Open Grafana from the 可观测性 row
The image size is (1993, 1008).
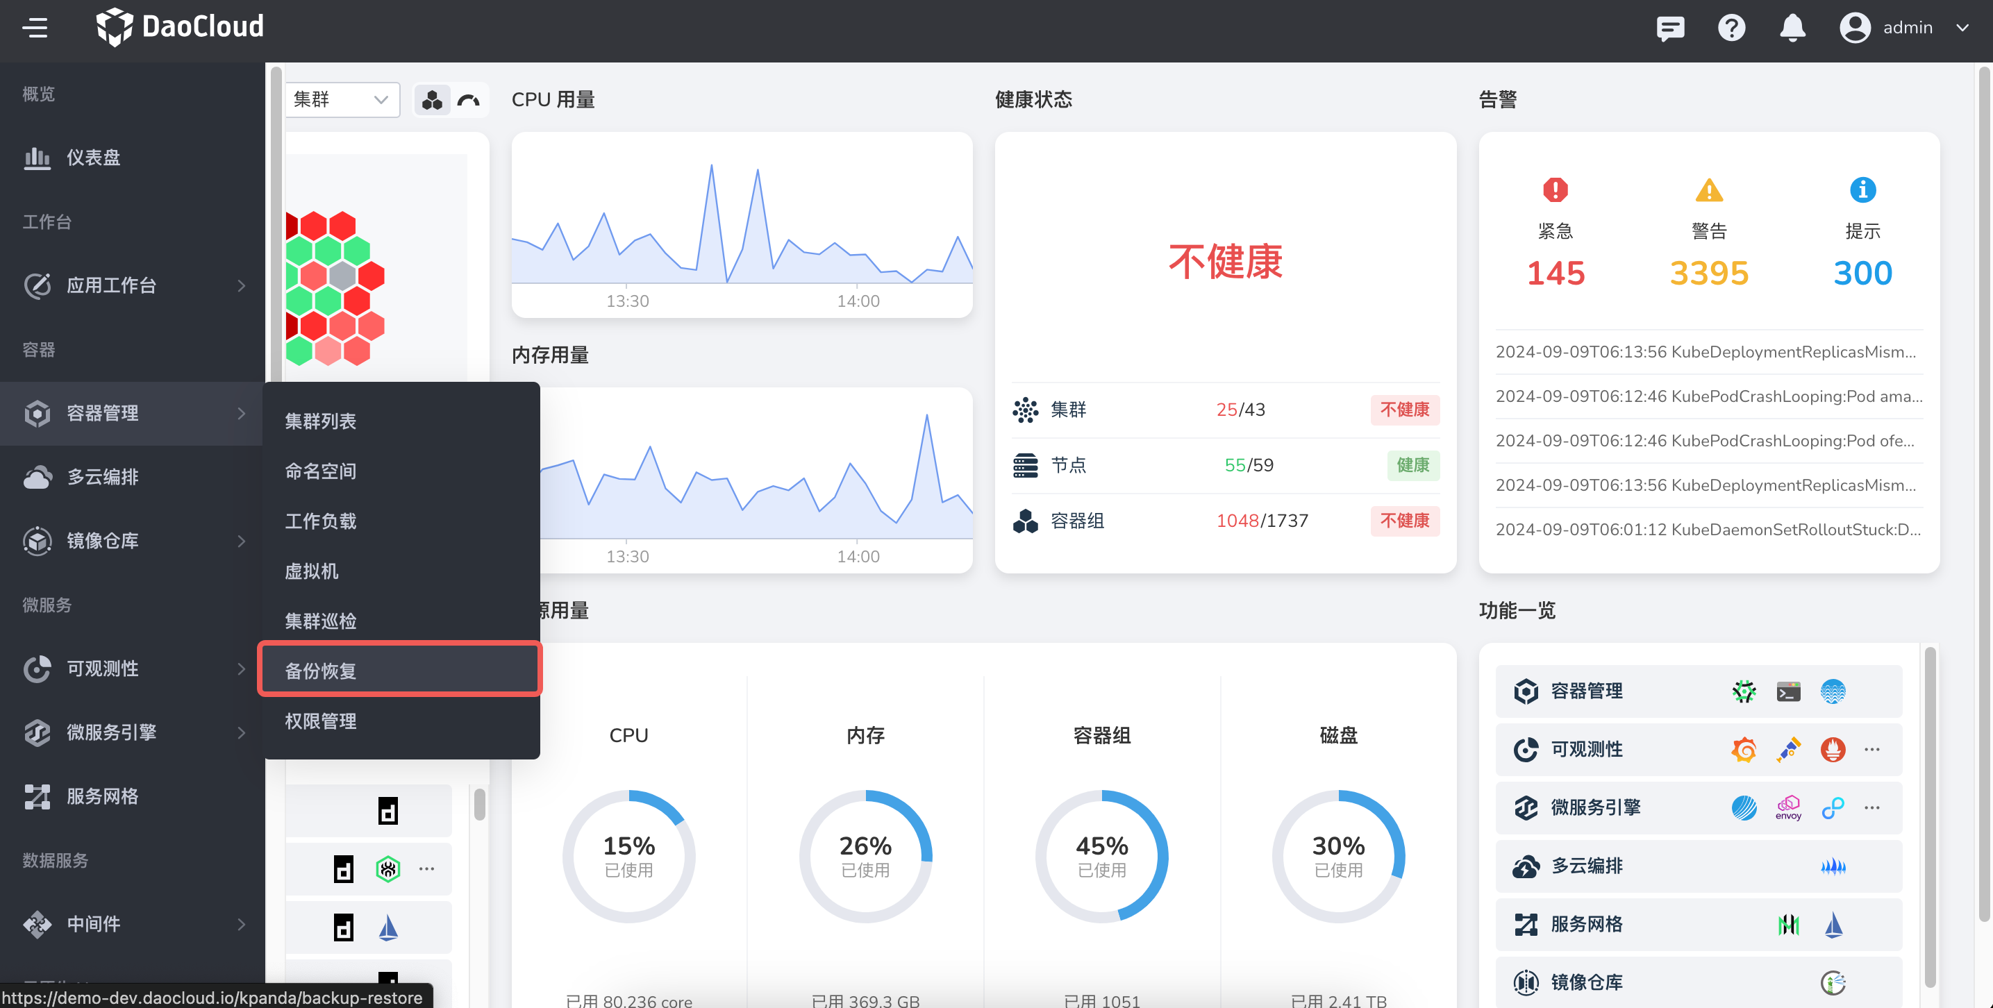click(1744, 749)
